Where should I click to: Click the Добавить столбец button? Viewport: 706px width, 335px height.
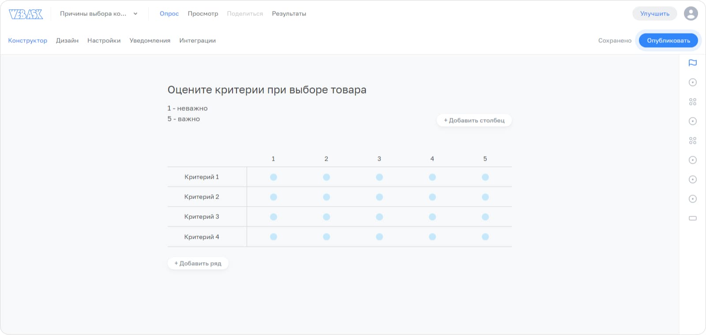[474, 120]
